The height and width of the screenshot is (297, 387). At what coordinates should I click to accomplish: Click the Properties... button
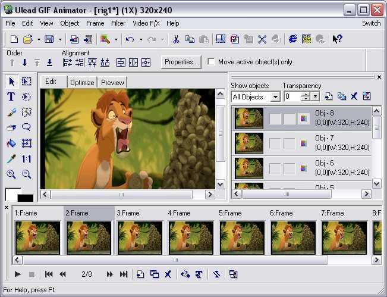(x=181, y=62)
